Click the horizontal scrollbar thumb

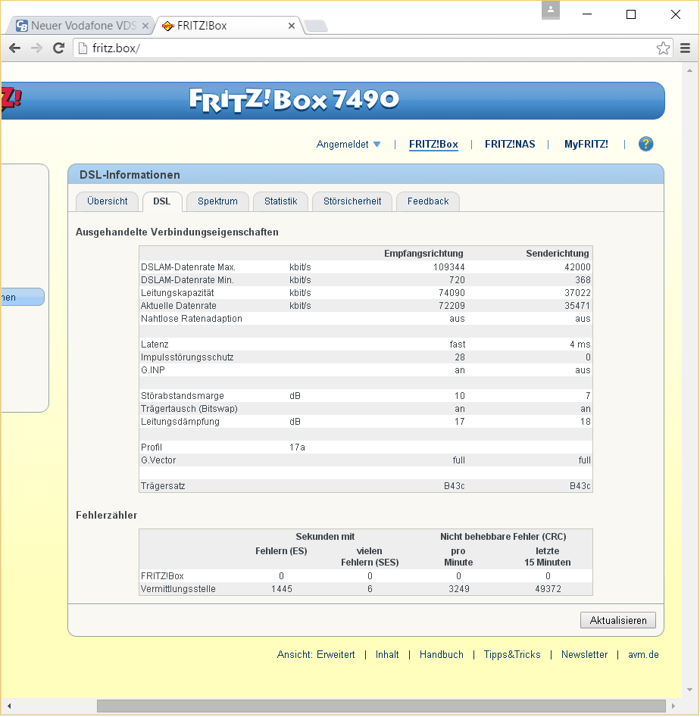tap(381, 706)
